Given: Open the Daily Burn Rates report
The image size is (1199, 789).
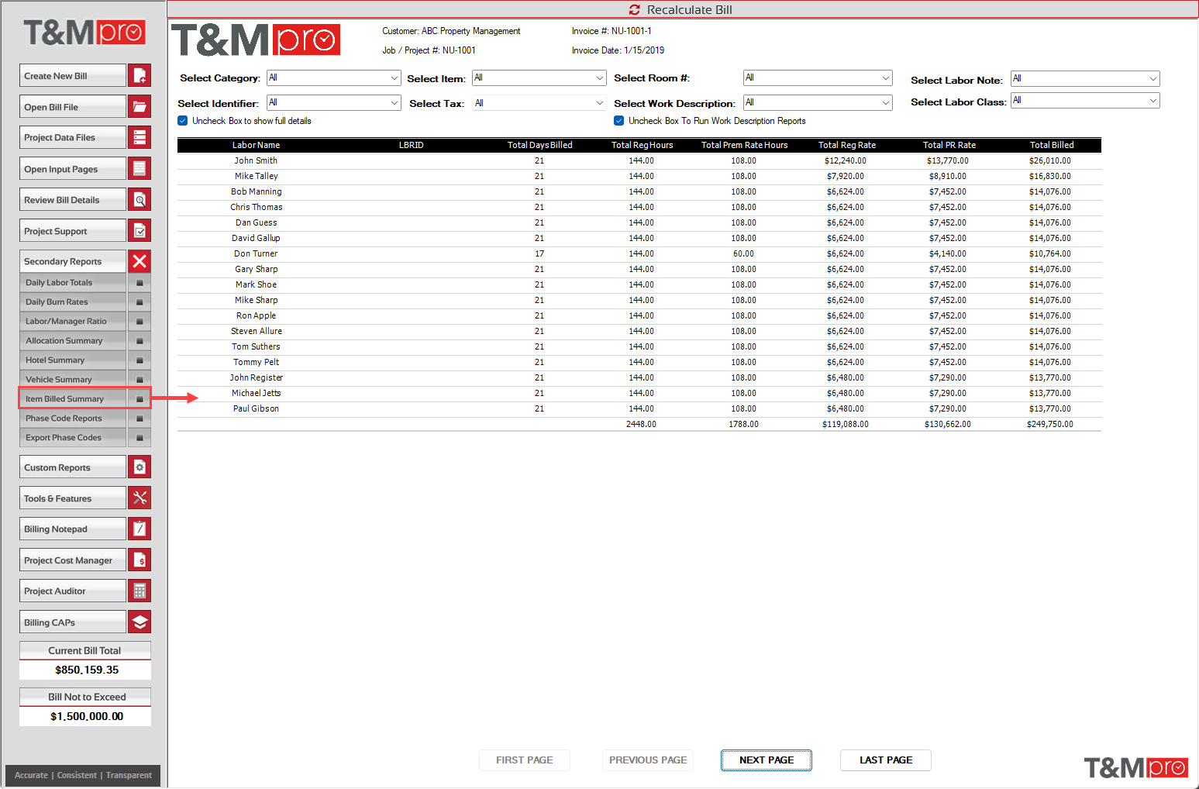Looking at the screenshot, I should tap(73, 302).
